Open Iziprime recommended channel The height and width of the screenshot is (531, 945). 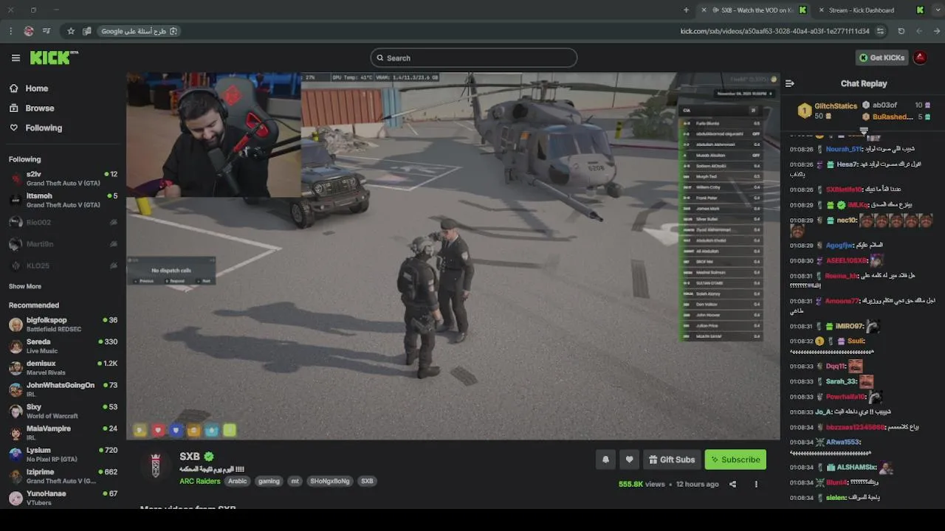pos(63,476)
